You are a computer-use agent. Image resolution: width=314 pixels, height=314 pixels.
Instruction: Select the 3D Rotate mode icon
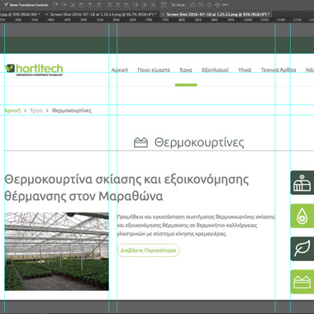pyautogui.click(x=193, y=5)
